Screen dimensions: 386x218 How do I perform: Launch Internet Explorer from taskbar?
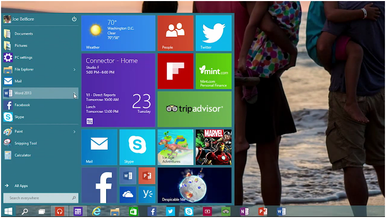click(x=96, y=211)
